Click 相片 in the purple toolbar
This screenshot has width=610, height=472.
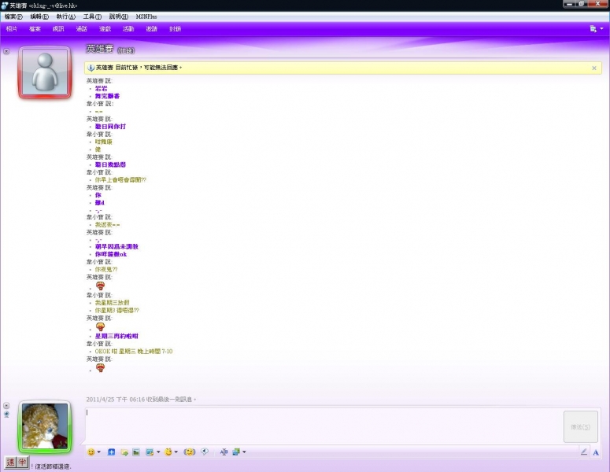pos(12,29)
